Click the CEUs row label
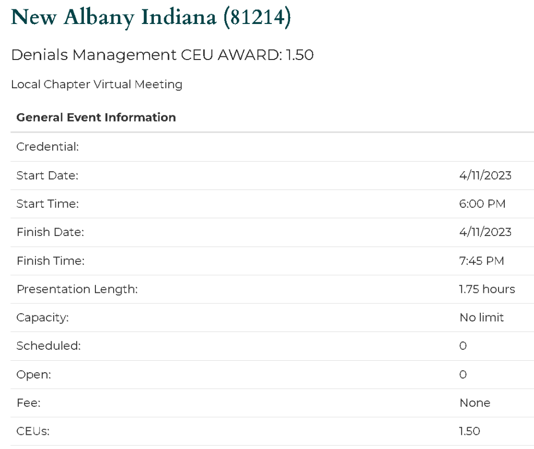The width and height of the screenshot is (534, 449). (x=33, y=431)
